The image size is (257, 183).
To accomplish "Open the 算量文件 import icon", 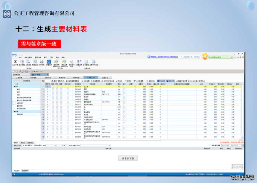I will (x=49, y=62).
